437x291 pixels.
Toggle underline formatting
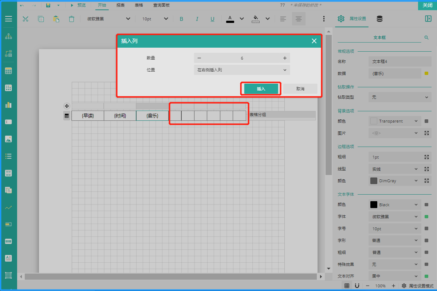pos(213,19)
